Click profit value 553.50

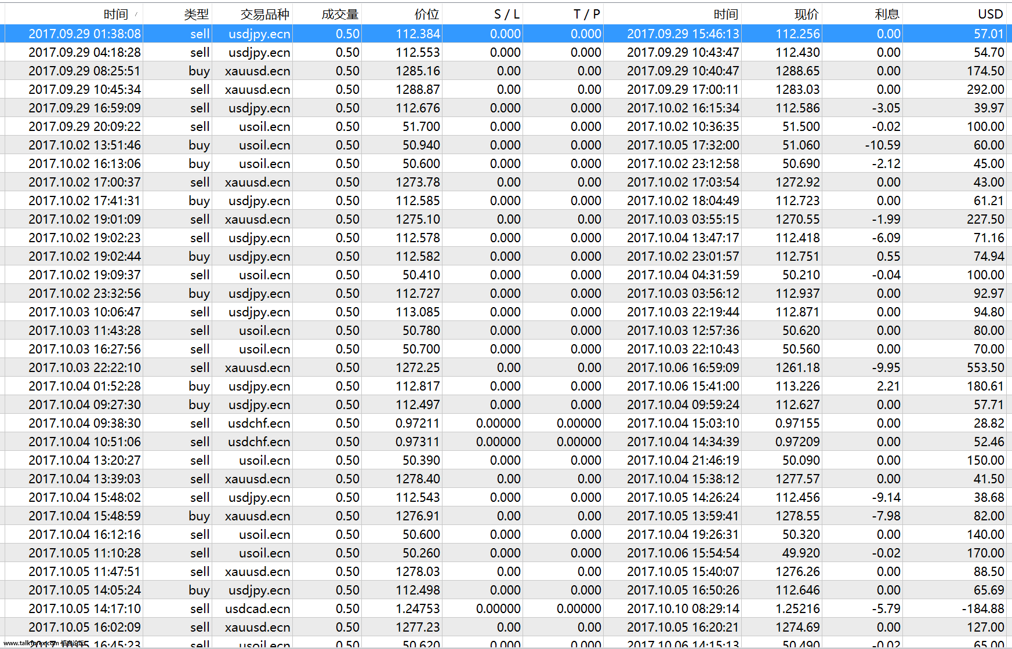985,367
